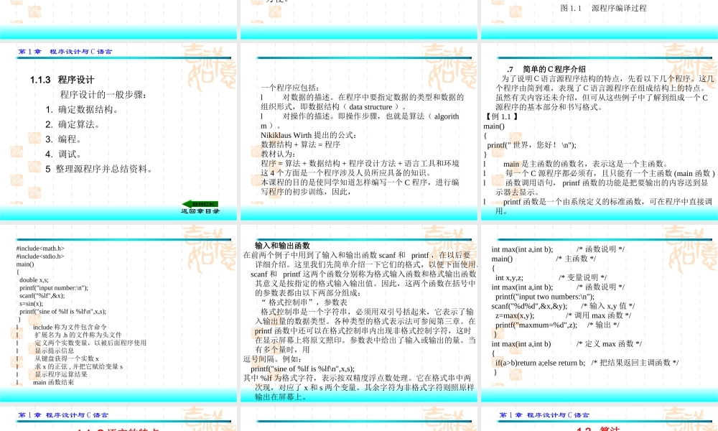This screenshot has width=718, height=431.
Task: Select step '3. 编程。'
Action: [x=63, y=139]
